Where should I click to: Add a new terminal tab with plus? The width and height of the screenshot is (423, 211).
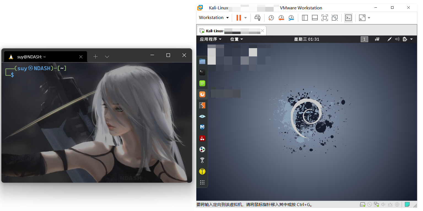pos(95,57)
